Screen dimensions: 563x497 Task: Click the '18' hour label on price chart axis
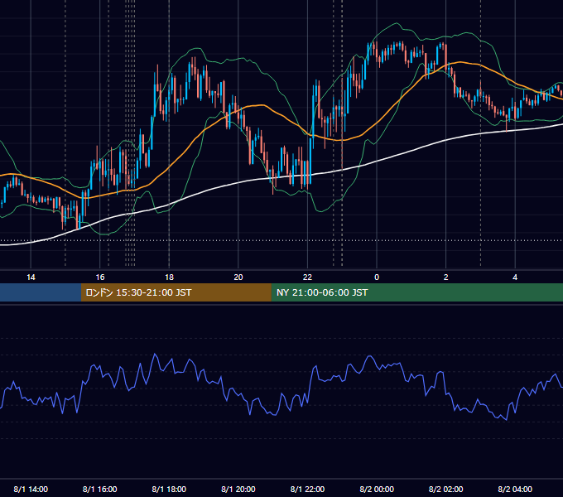click(x=169, y=277)
